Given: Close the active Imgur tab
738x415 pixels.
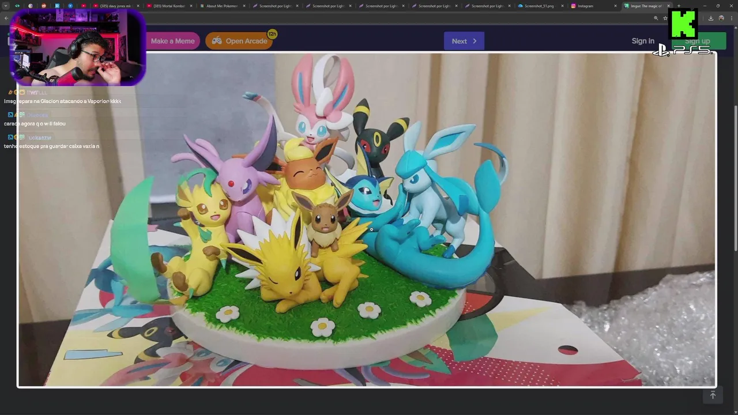Looking at the screenshot, I should pos(668,6).
